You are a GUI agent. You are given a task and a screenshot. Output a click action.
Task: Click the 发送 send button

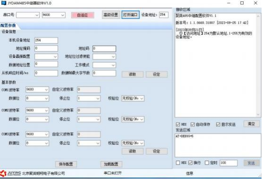point(252,163)
